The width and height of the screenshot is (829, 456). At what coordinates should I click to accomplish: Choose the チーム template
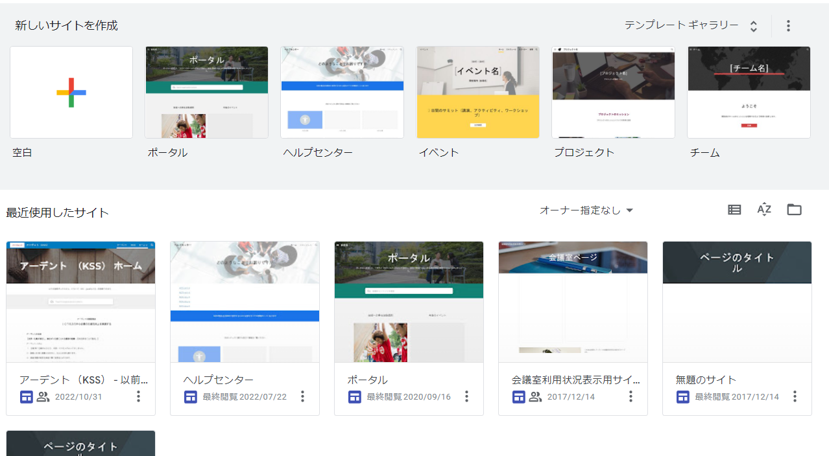point(749,92)
